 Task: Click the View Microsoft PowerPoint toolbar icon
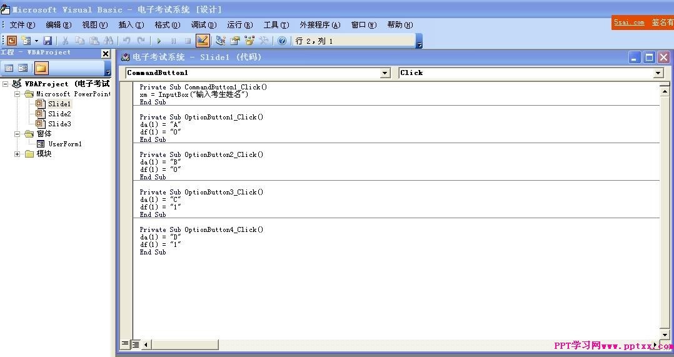click(11, 41)
